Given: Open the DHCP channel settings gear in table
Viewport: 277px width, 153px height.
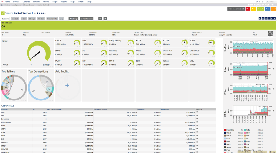Looking at the screenshot, I should pyautogui.click(x=197, y=112).
